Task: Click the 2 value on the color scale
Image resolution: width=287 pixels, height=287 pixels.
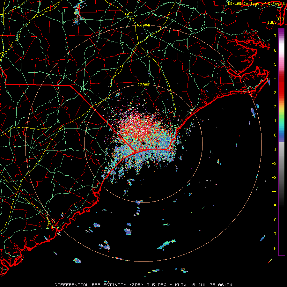Action: pos(275,107)
